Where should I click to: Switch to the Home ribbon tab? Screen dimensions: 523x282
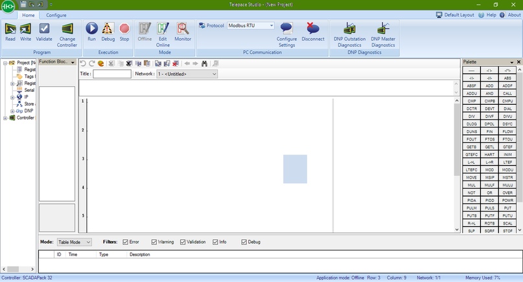[29, 15]
